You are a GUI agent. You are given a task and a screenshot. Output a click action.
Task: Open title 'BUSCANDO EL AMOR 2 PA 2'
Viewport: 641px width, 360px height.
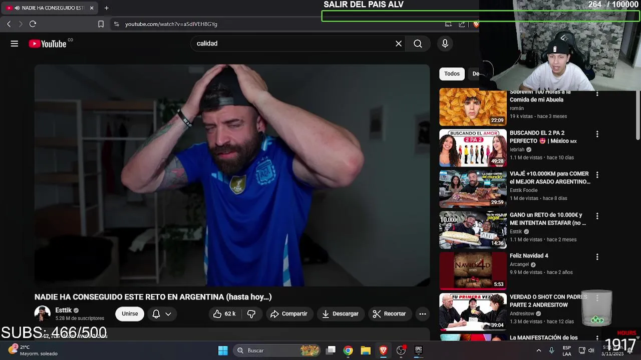[x=543, y=137]
